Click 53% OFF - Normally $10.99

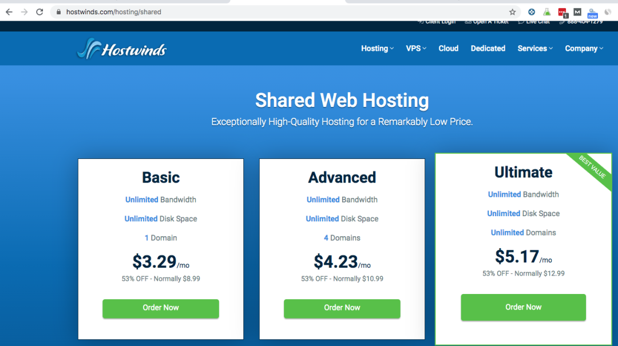[x=342, y=279]
